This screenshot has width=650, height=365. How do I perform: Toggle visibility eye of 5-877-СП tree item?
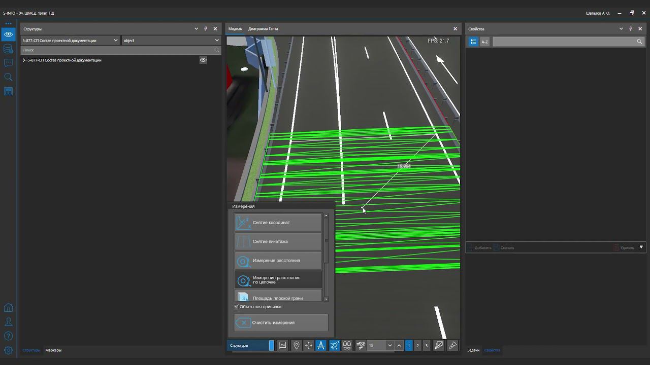click(x=203, y=60)
